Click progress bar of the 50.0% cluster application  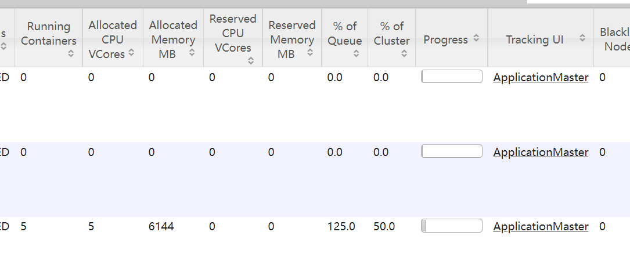[x=452, y=226]
